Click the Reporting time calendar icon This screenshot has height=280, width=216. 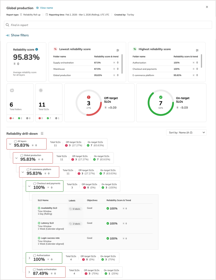pos(47,15)
